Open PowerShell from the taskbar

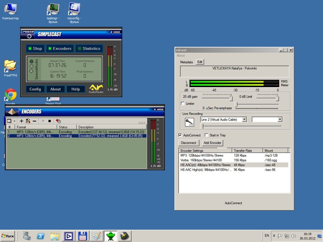click(x=41, y=236)
